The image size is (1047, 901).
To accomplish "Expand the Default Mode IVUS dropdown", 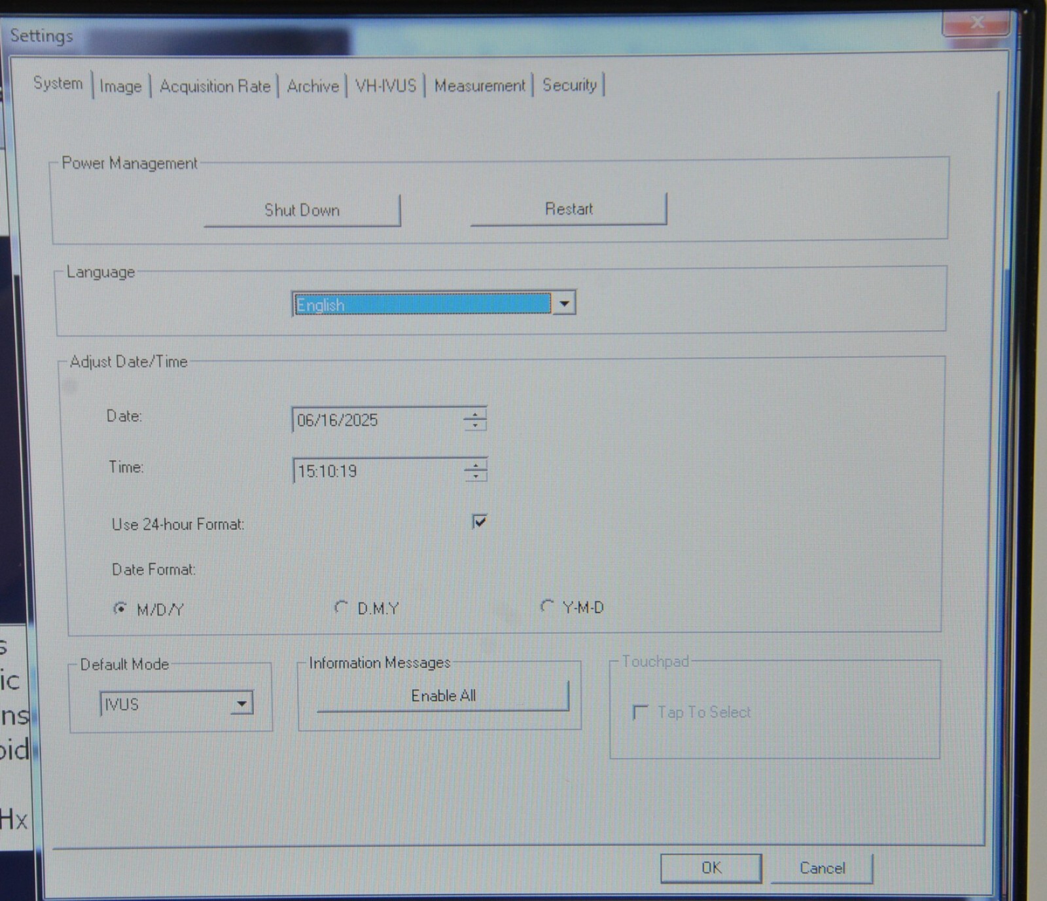I will pyautogui.click(x=241, y=704).
